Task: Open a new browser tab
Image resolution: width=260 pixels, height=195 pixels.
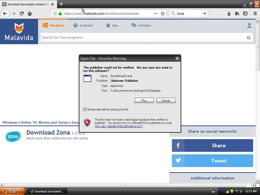Action: 61,4
